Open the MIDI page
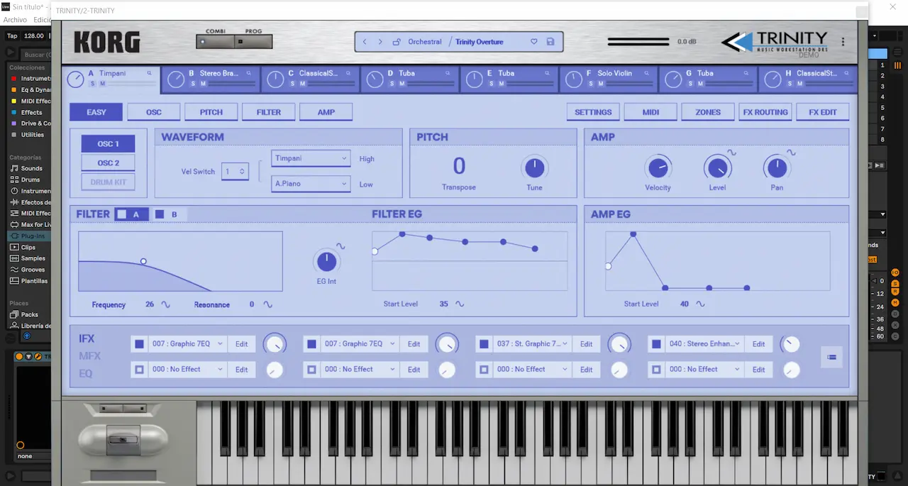Viewport: 908px width, 486px height. click(650, 112)
